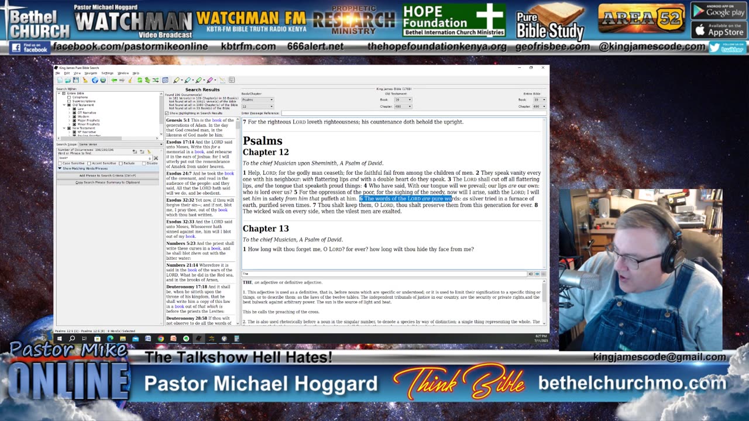The image size is (749, 421).
Task: Click the last toolbar panel icon
Action: (231, 80)
